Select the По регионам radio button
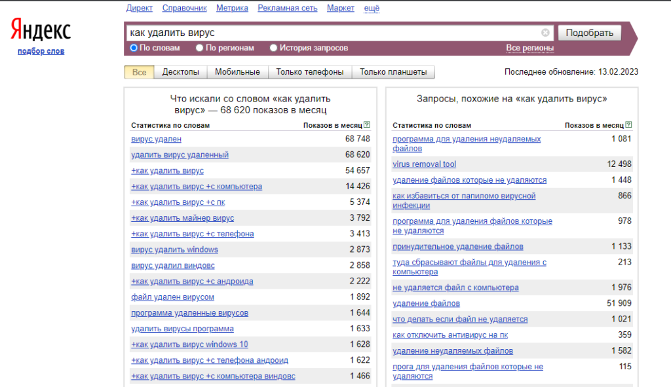This screenshot has height=387, width=671. pos(199,48)
